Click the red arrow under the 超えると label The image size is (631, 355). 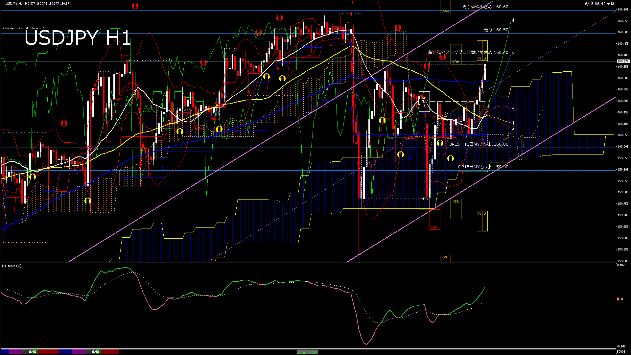coord(443,57)
